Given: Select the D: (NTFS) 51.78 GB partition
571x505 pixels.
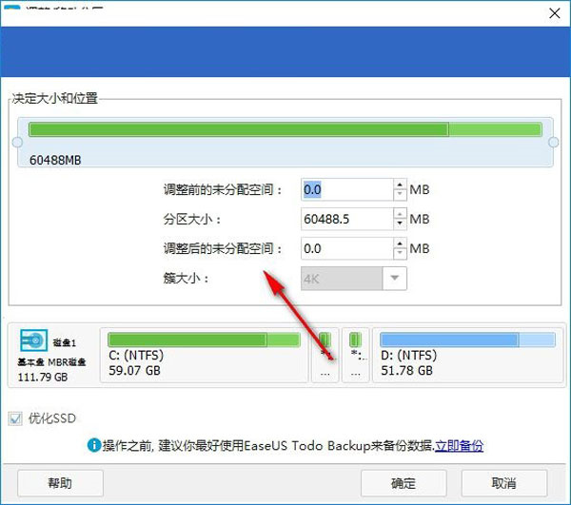Looking at the screenshot, I should 468,355.
